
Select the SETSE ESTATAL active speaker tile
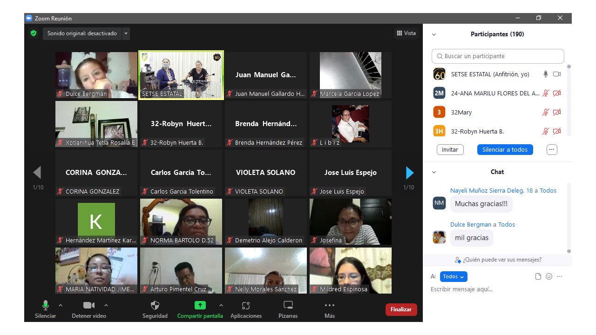tap(181, 75)
